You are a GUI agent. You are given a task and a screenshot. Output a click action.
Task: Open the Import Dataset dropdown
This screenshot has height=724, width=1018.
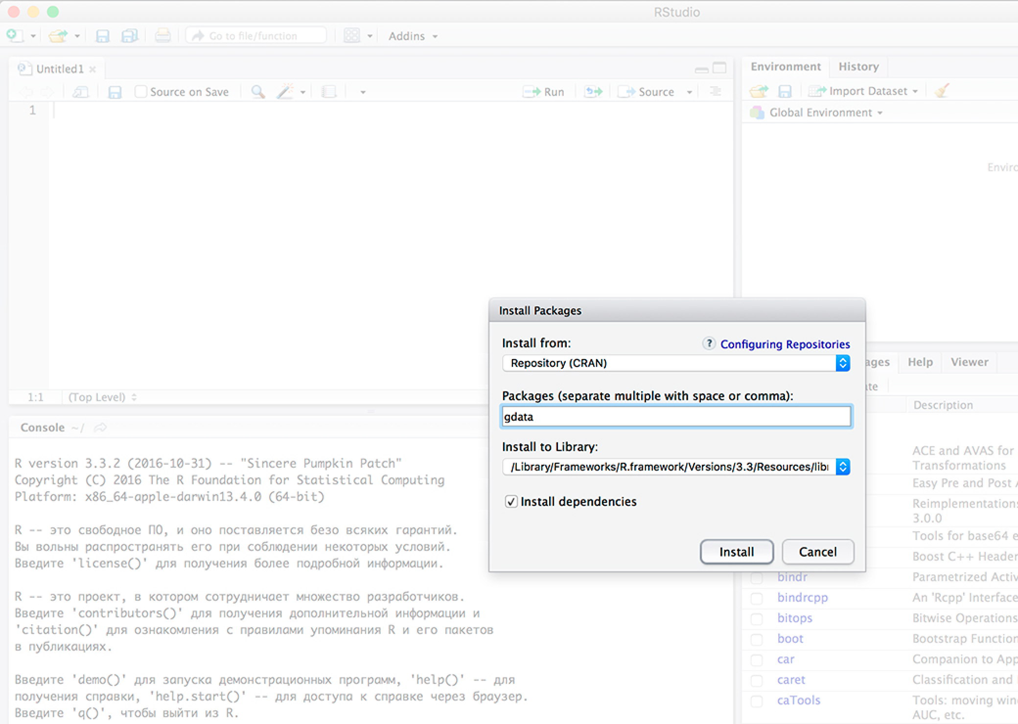[x=863, y=91]
